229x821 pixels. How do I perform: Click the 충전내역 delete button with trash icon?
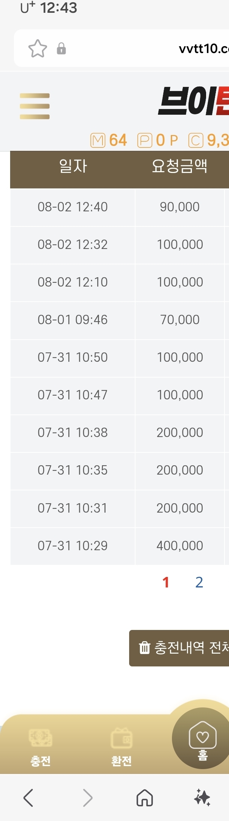point(179,648)
